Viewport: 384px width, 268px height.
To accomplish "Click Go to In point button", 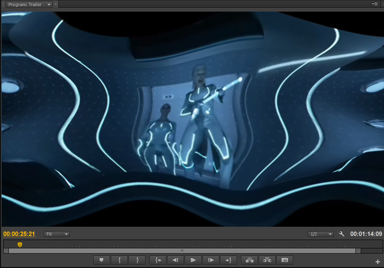I will pos(158,260).
